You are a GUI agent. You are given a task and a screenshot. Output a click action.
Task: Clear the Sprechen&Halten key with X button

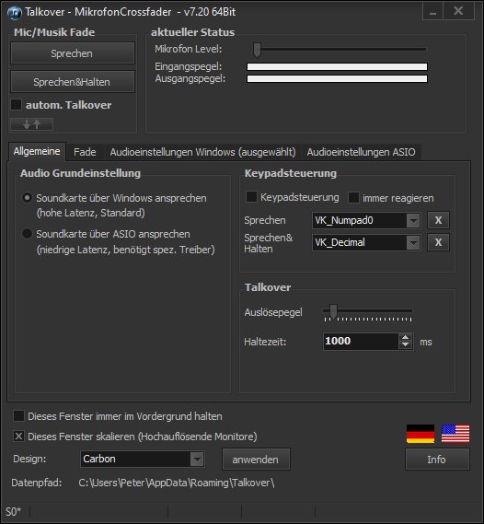pyautogui.click(x=438, y=242)
